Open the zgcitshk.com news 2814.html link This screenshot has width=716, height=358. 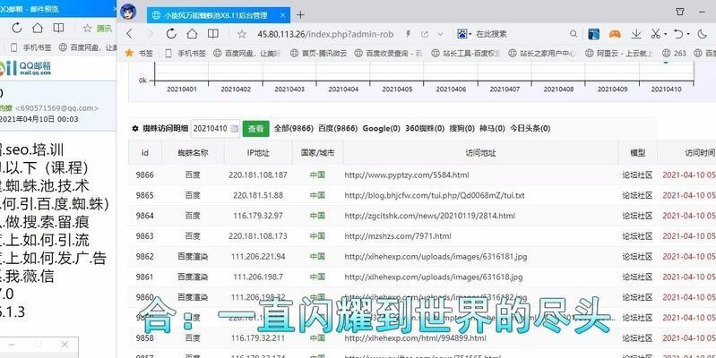430,216
